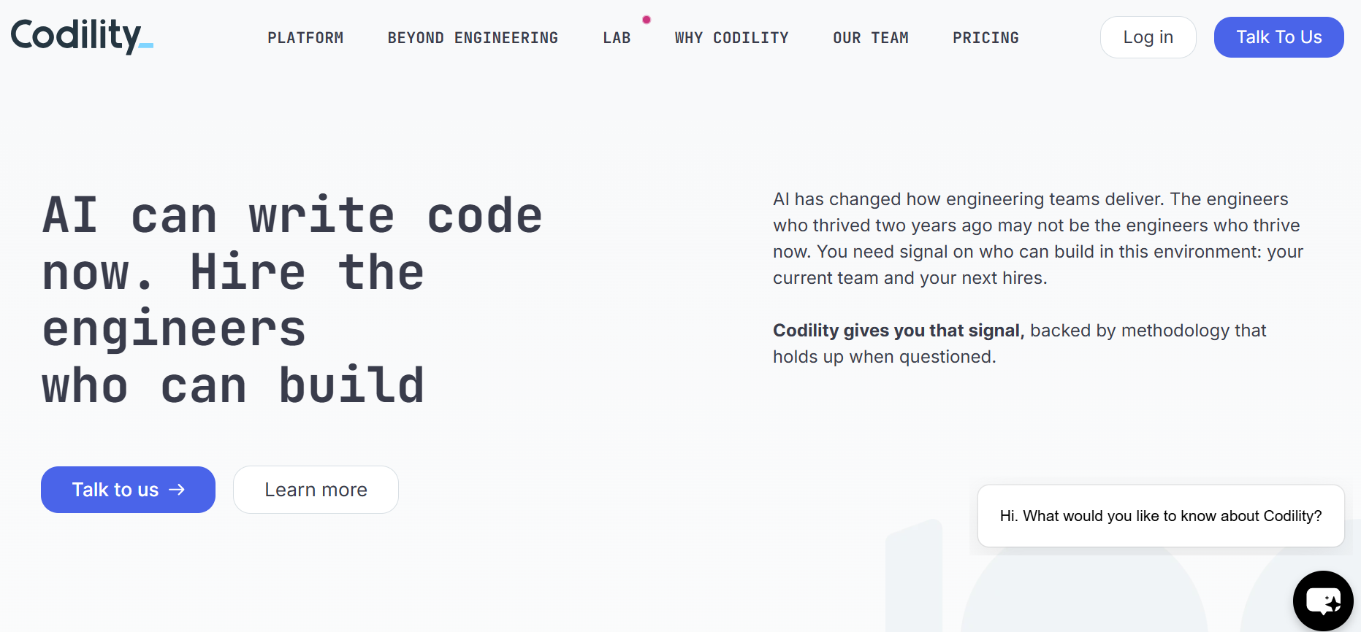Click the blue underscore in the Codility logo
The height and width of the screenshot is (632, 1361).
[x=146, y=46]
